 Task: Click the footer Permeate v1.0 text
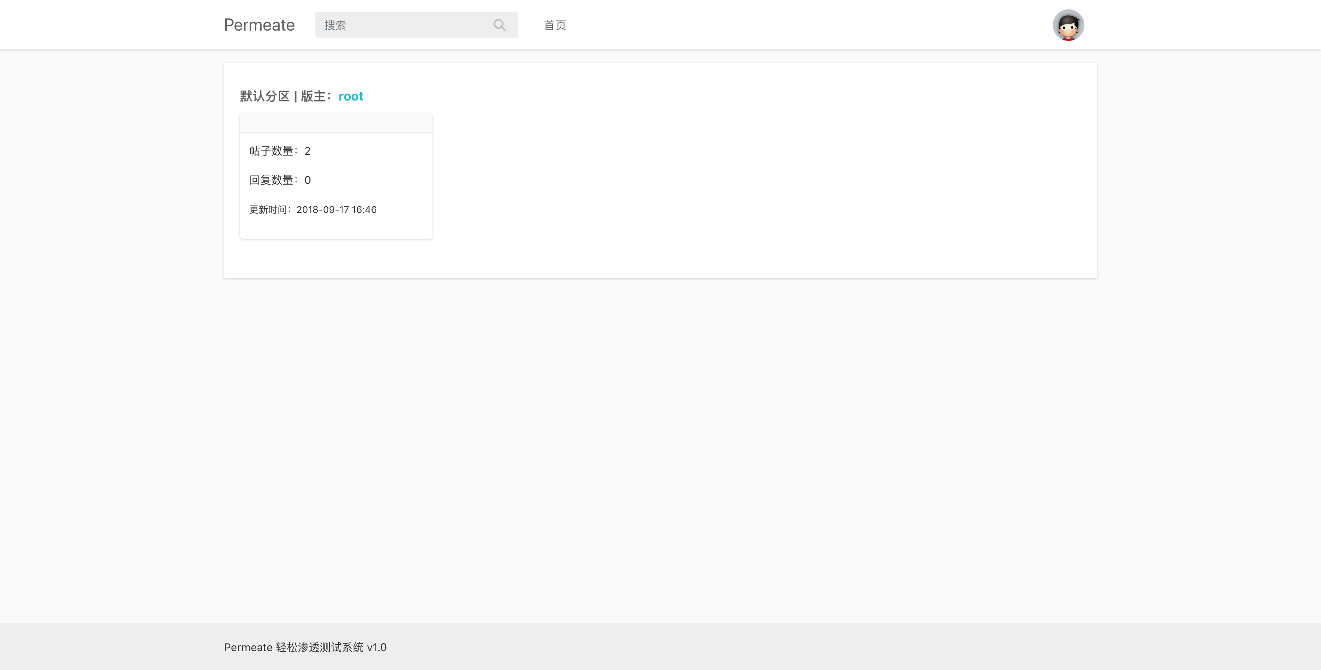[x=248, y=648]
